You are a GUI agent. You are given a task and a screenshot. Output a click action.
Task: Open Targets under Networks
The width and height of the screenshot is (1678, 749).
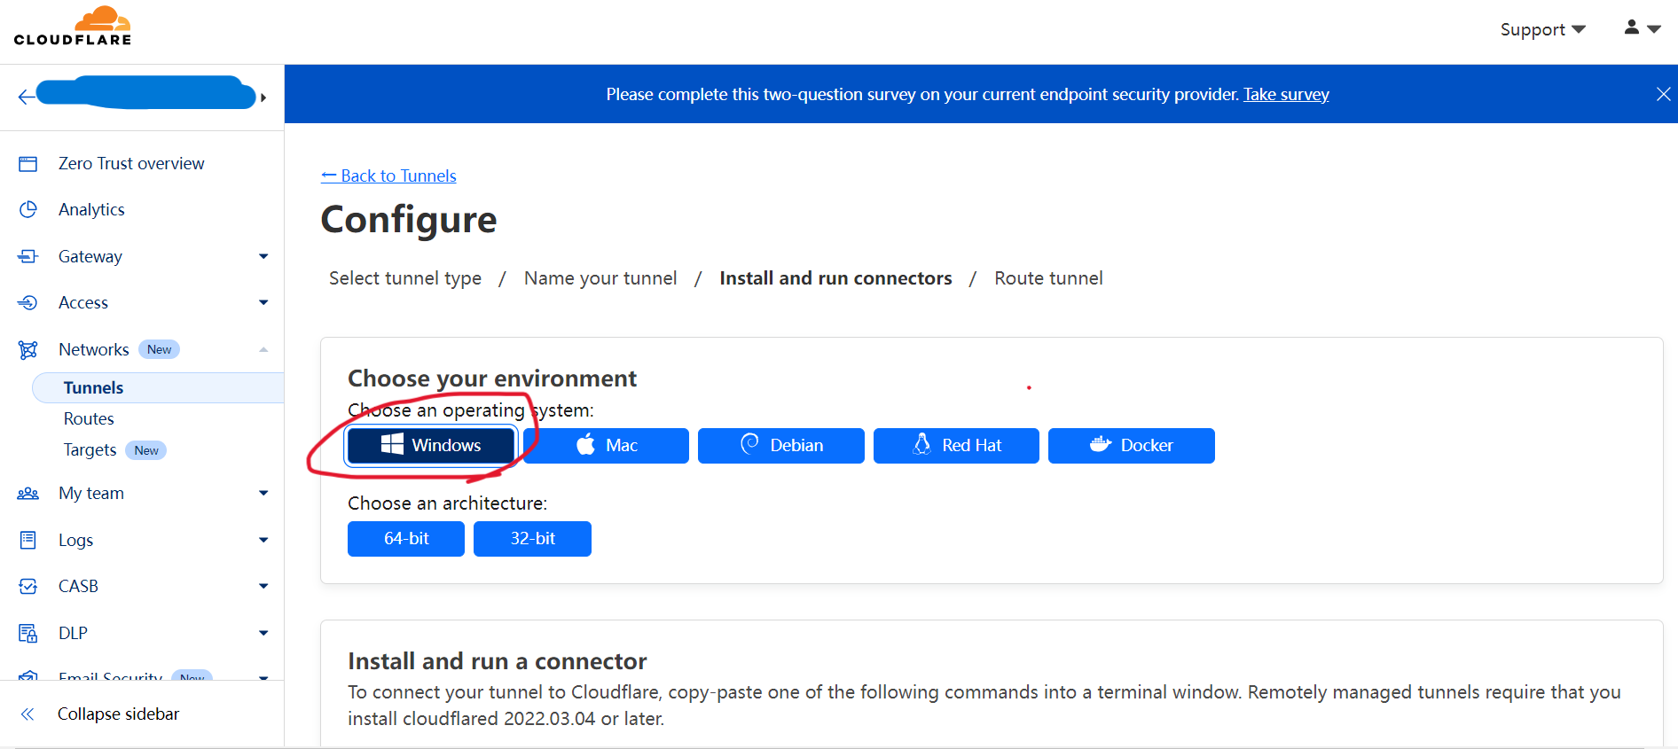[90, 450]
